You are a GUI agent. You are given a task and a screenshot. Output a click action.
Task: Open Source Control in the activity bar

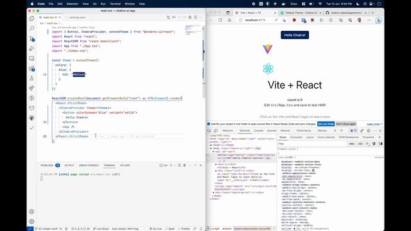(x=31, y=38)
